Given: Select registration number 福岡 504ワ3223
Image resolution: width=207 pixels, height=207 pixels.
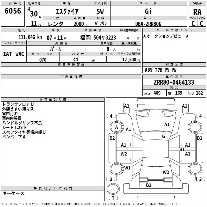Looking at the screenshot, I should (x=98, y=38).
